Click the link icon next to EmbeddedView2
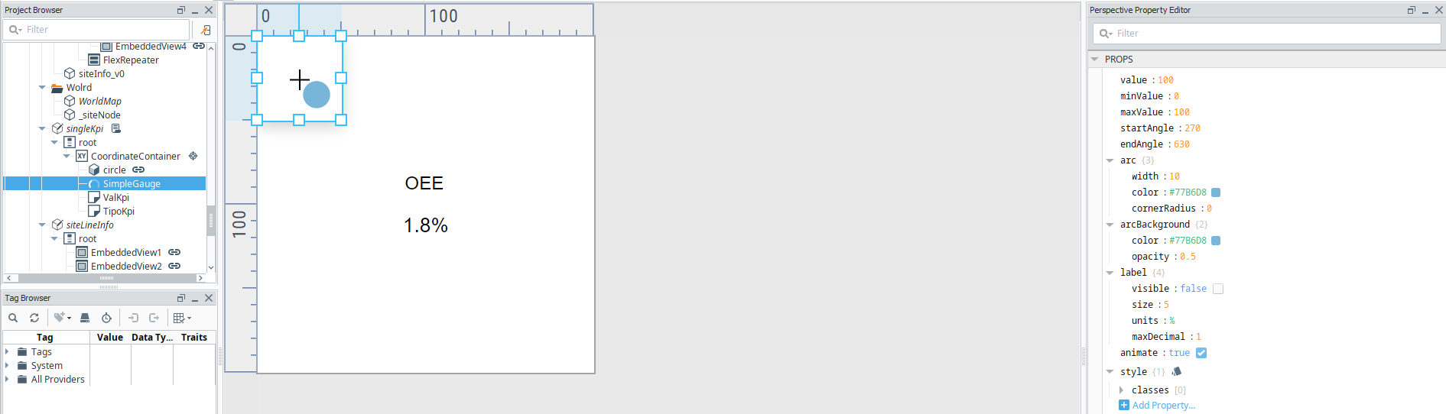This screenshot has height=414, width=1446. (174, 266)
